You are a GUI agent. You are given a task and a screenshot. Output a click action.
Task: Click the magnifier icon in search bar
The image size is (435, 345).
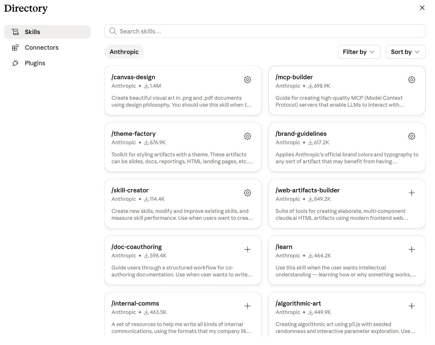tap(113, 31)
